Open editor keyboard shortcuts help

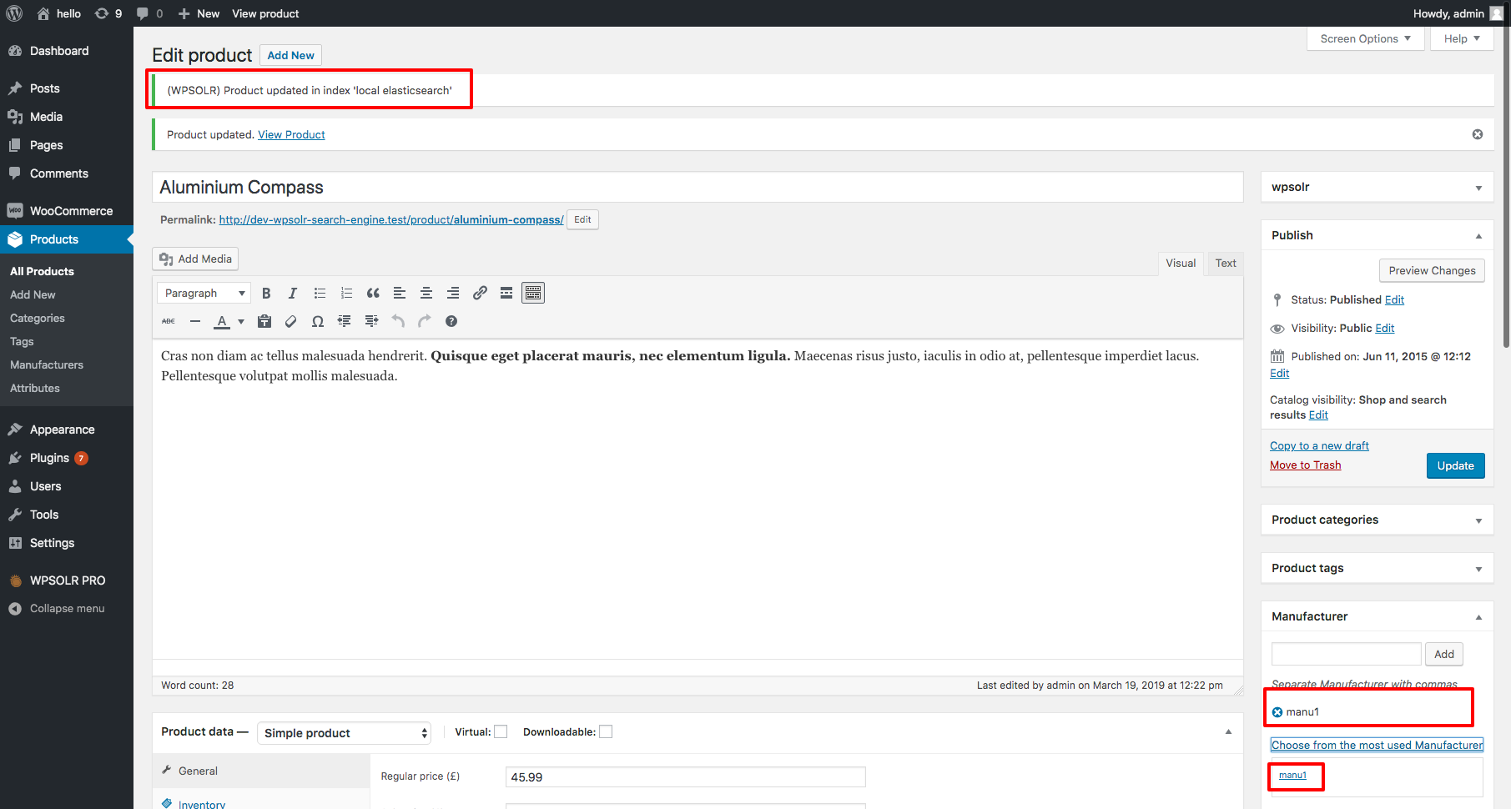[x=451, y=321]
